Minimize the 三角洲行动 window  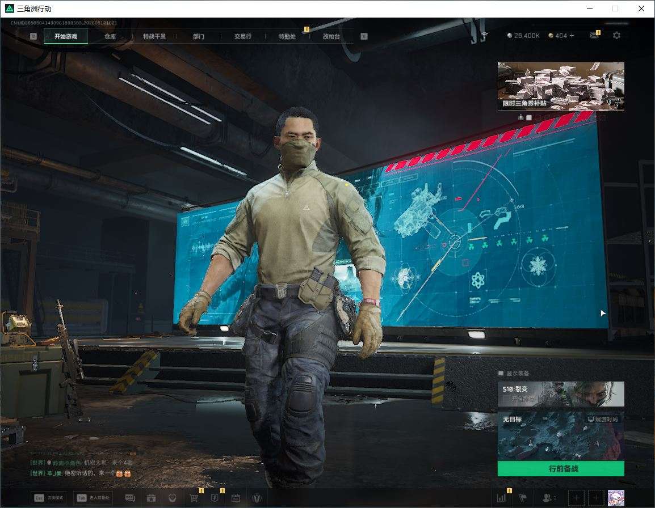coord(590,9)
